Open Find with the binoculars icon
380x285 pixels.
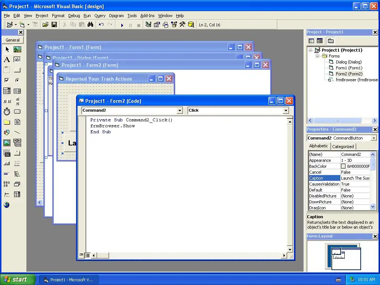[x=91, y=25]
